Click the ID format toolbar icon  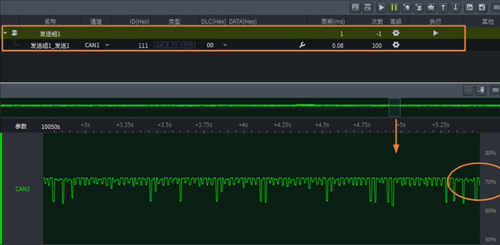355,7
